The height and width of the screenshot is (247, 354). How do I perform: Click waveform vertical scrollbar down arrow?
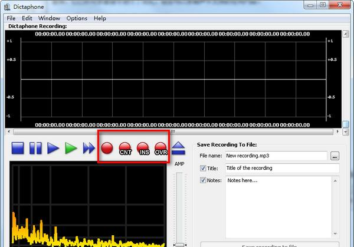pos(346,131)
